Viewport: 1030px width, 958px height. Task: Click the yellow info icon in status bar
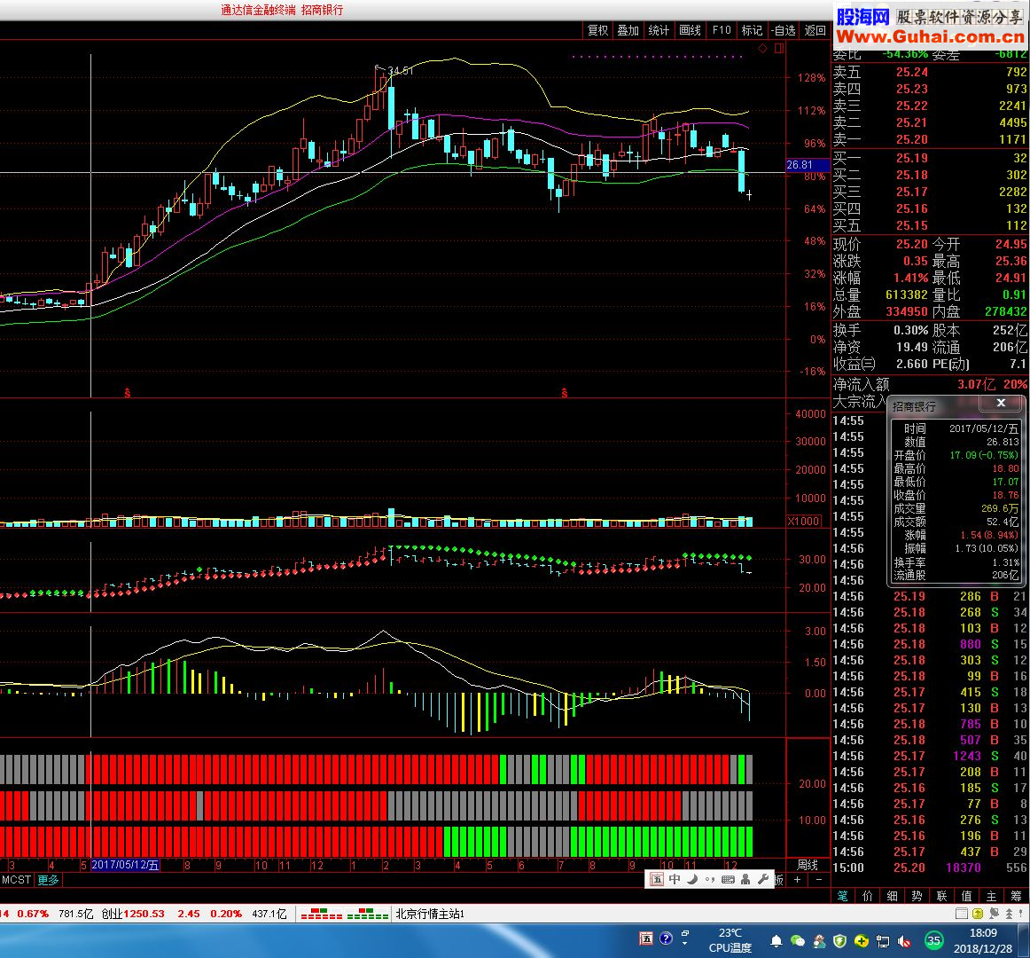pyautogui.click(x=978, y=914)
